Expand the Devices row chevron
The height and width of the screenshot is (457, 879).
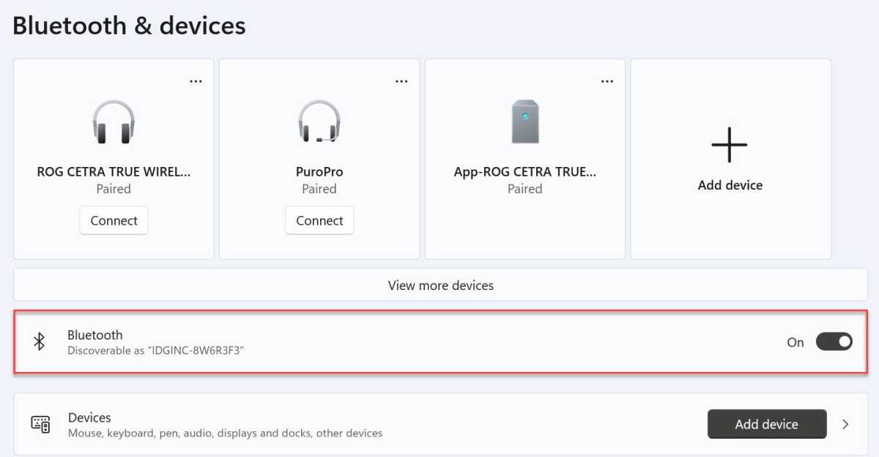pos(845,424)
